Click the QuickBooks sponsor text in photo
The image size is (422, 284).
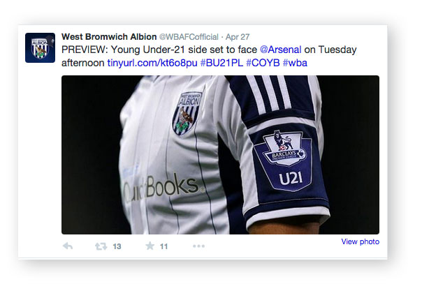163,188
